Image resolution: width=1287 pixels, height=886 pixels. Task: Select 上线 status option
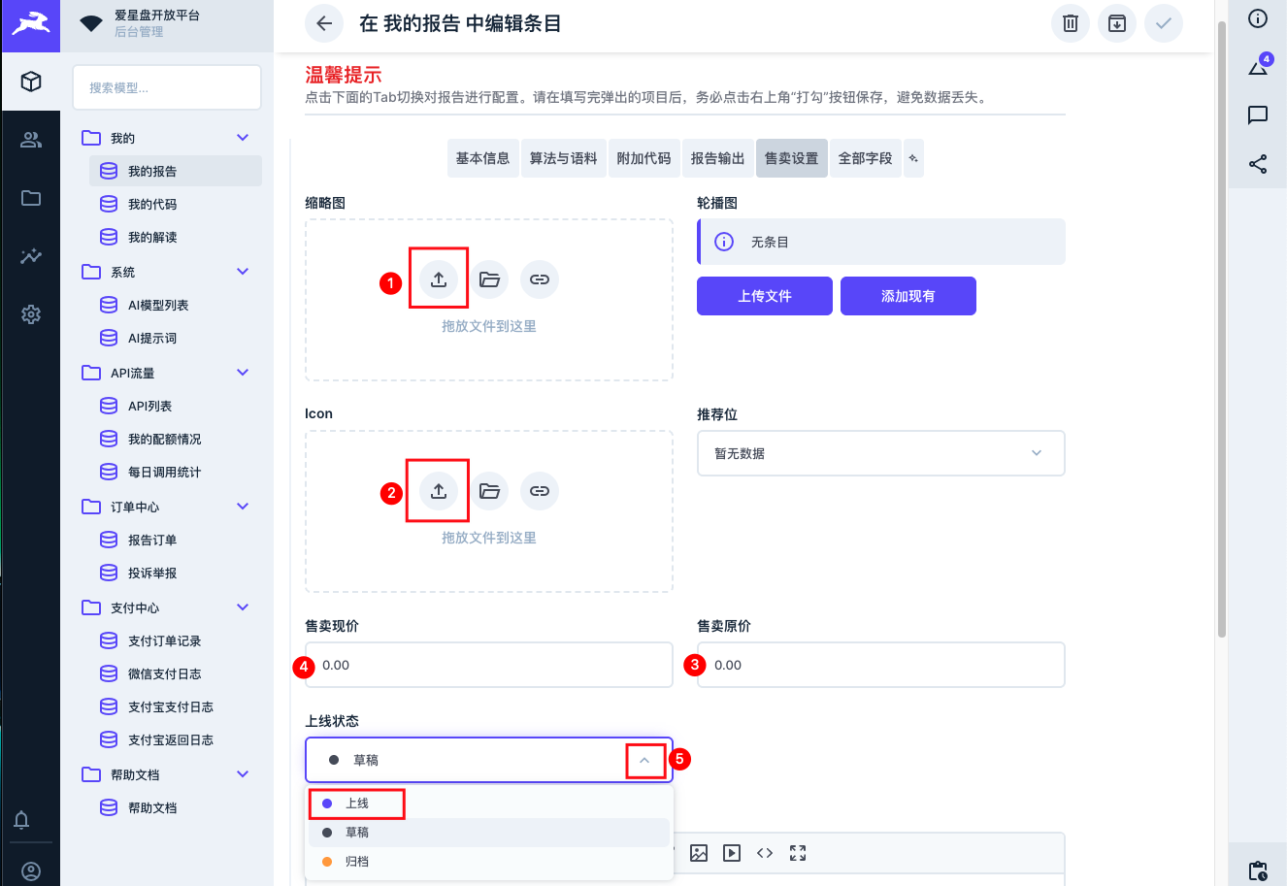tap(357, 804)
